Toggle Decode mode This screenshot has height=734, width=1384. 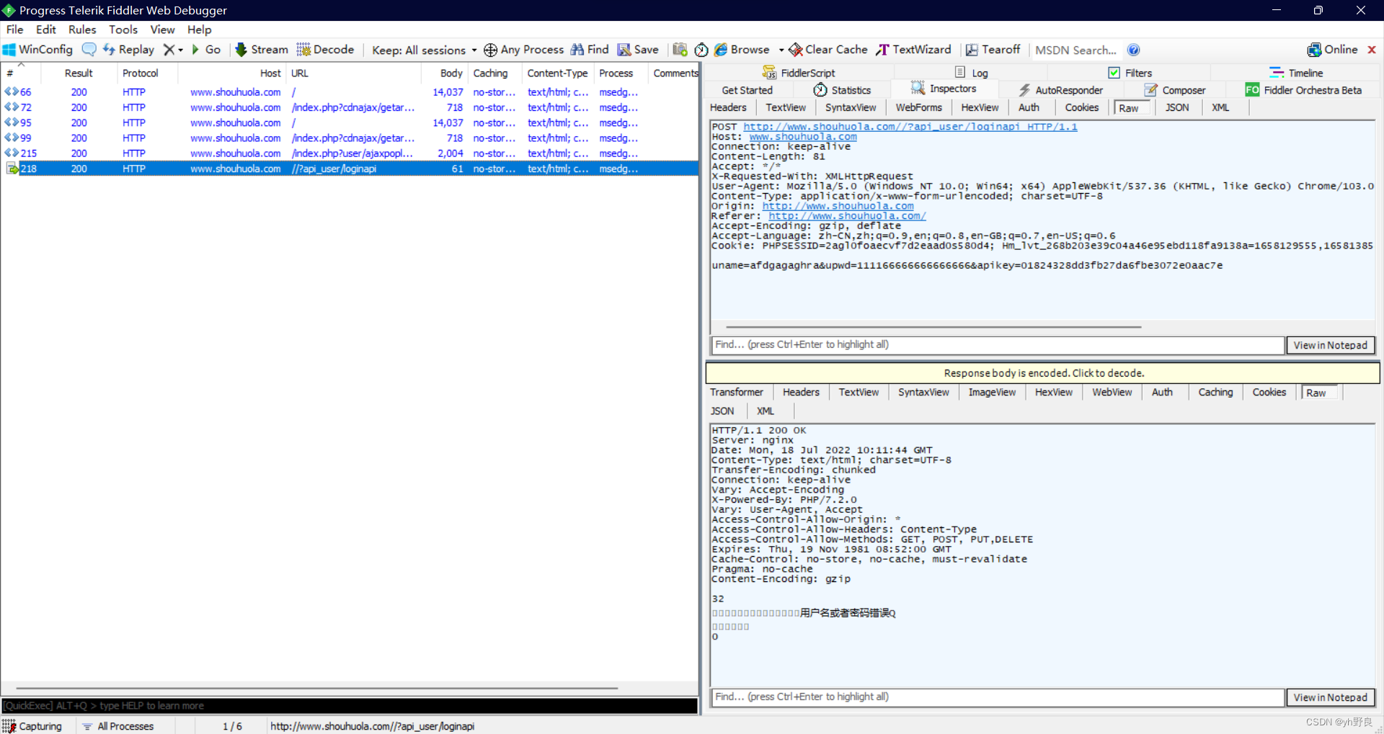click(326, 50)
